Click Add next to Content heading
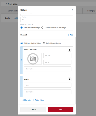The width and height of the screenshot is (96, 116). click(70, 35)
